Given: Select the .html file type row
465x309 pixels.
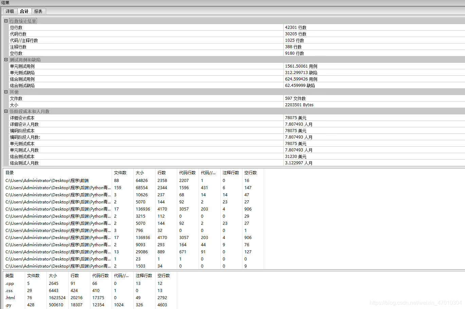Looking at the screenshot, I should [x=90, y=298].
